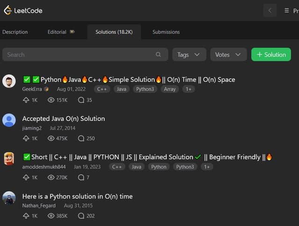Click the 'Jan 19, 2023' date text
299x226 pixels.
(x=87, y=167)
